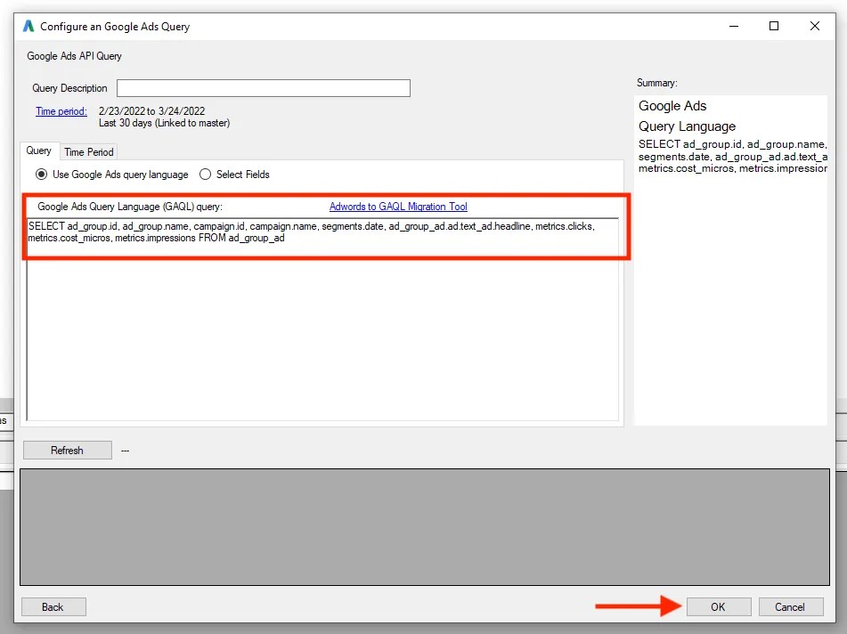Image resolution: width=847 pixels, height=634 pixels.
Task: Cancel the Google Ads query configuration
Action: pos(791,606)
